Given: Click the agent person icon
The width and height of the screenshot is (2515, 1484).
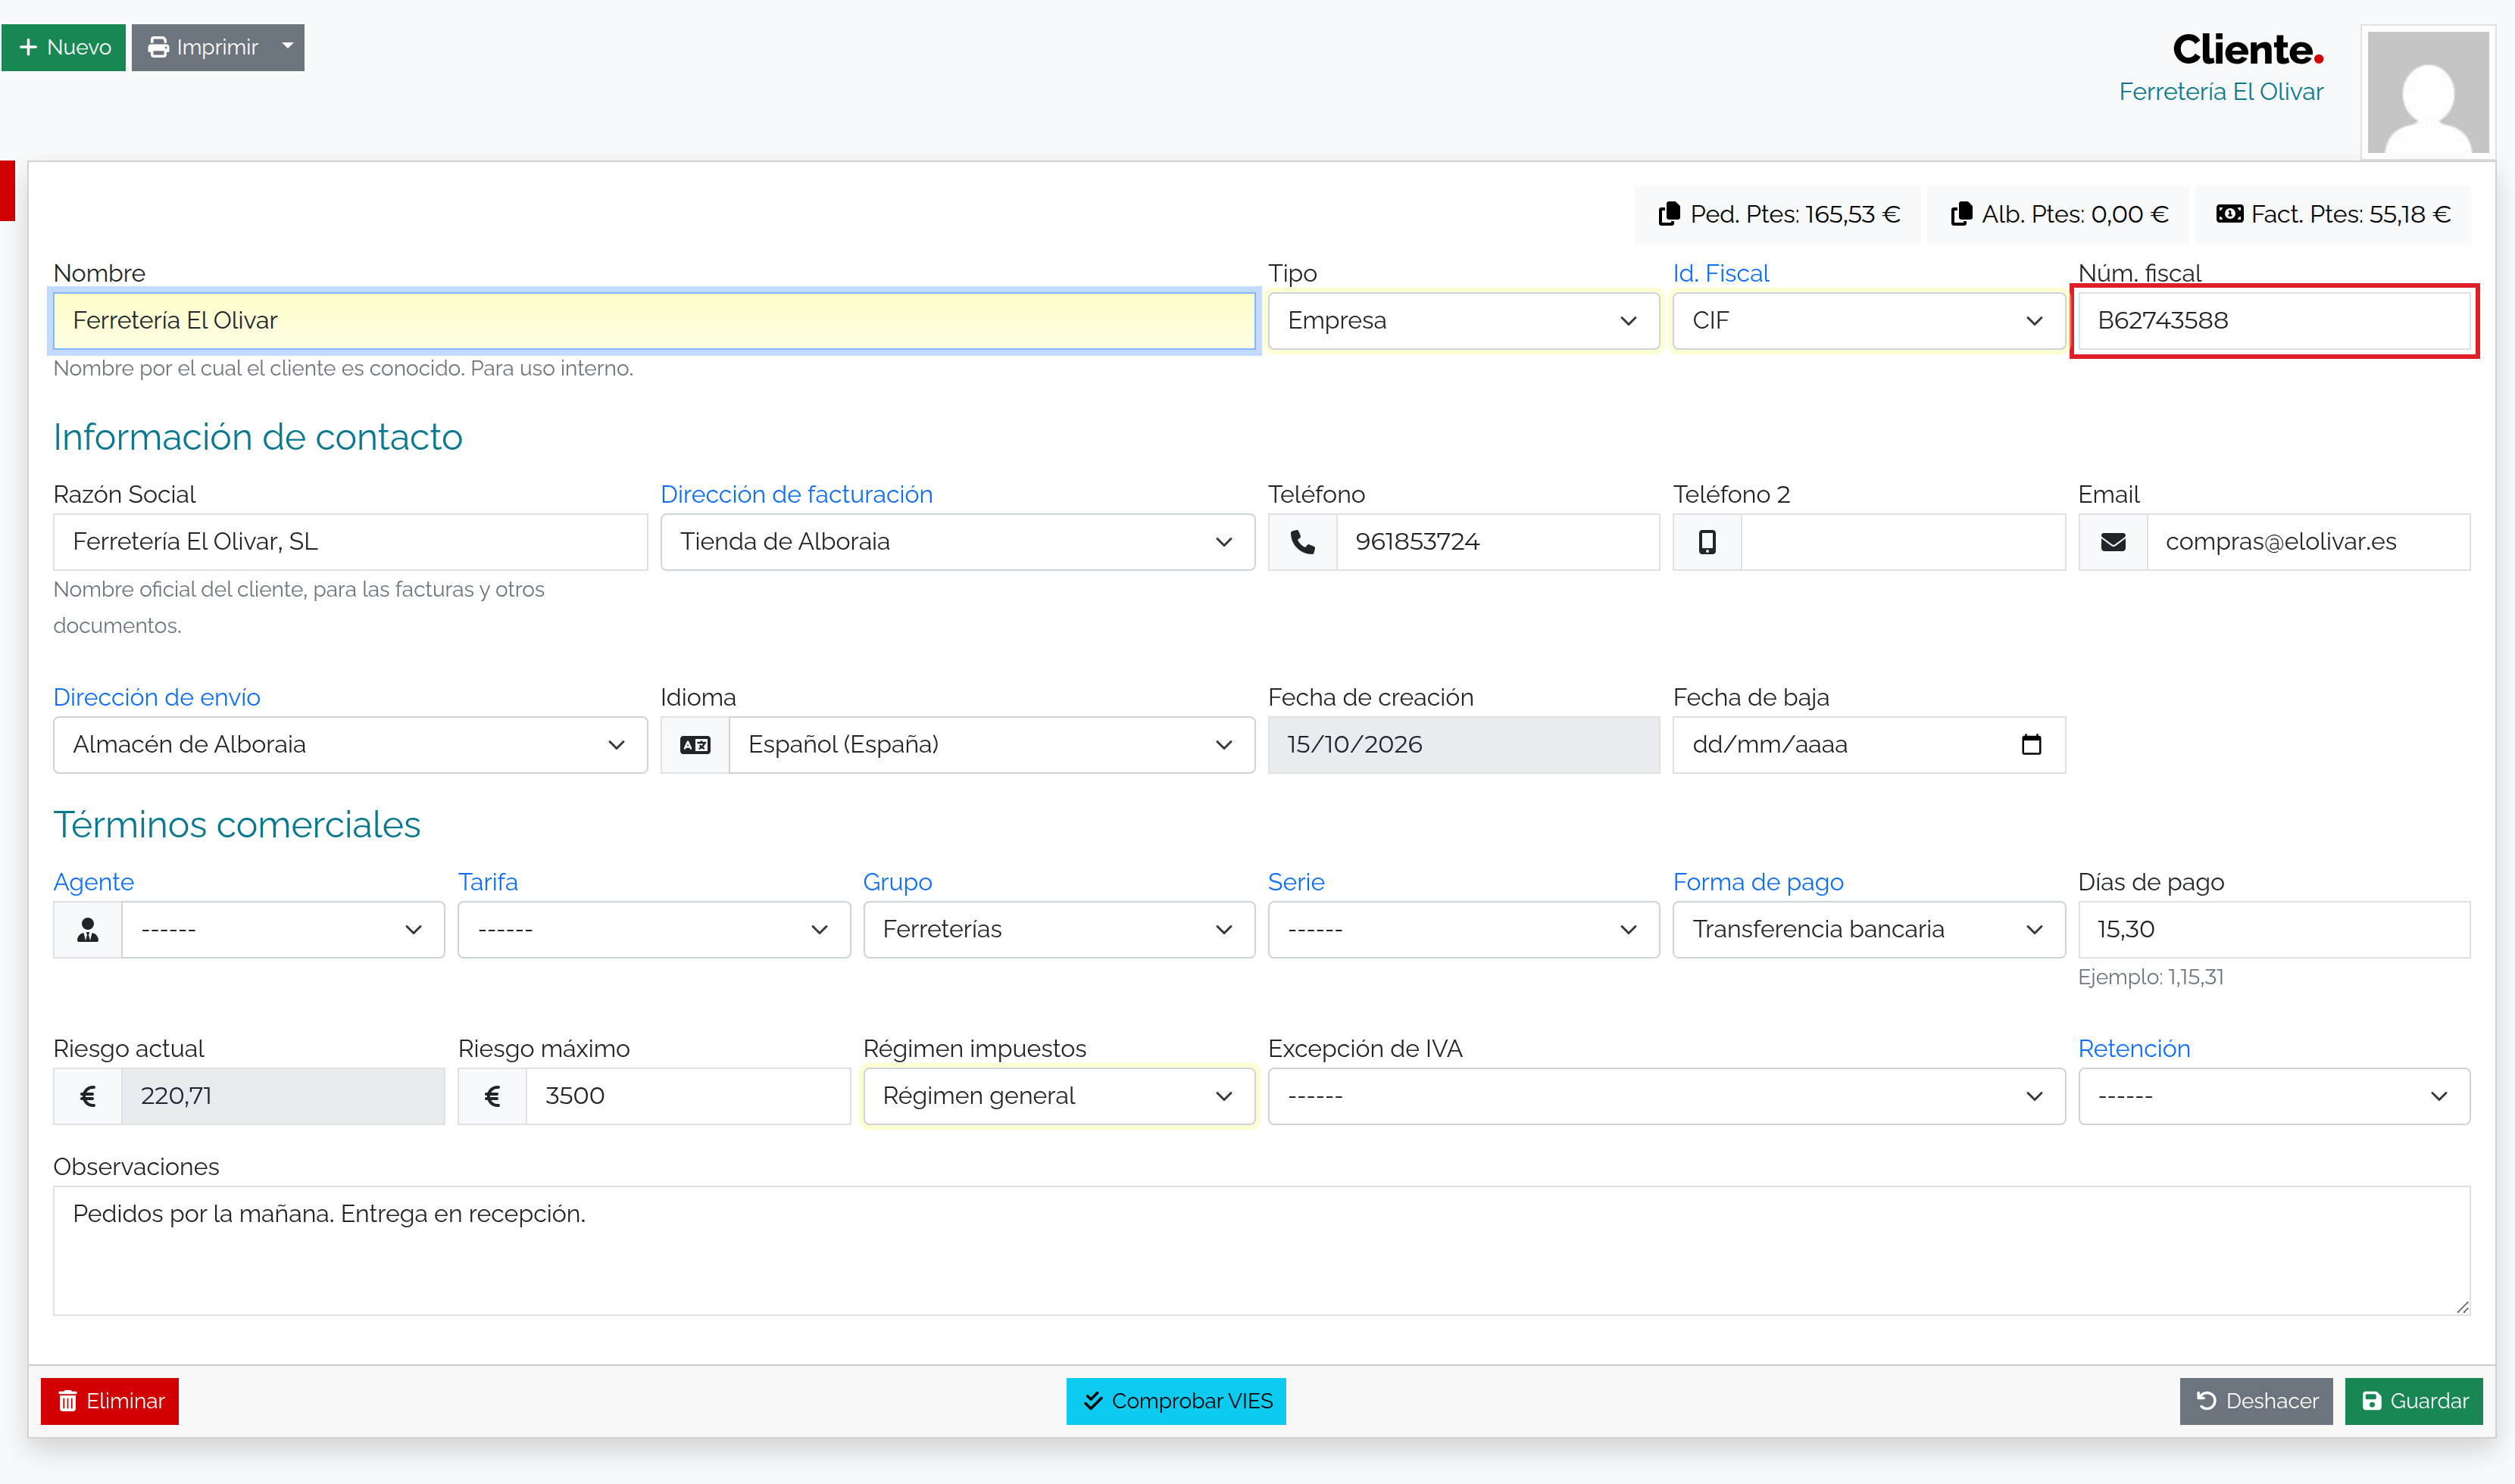Looking at the screenshot, I should click(88, 930).
